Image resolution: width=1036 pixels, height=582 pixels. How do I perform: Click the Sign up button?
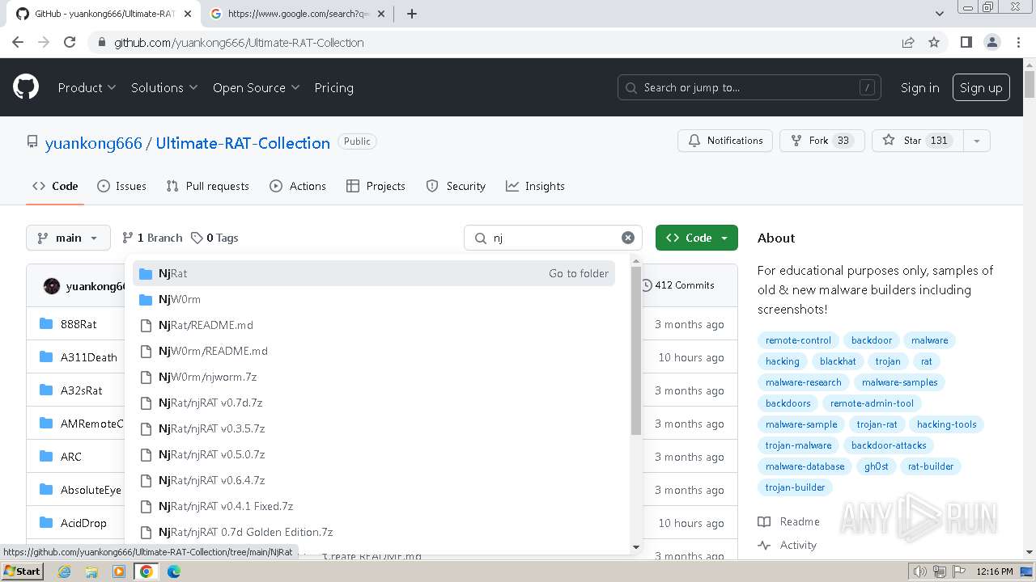tap(981, 87)
